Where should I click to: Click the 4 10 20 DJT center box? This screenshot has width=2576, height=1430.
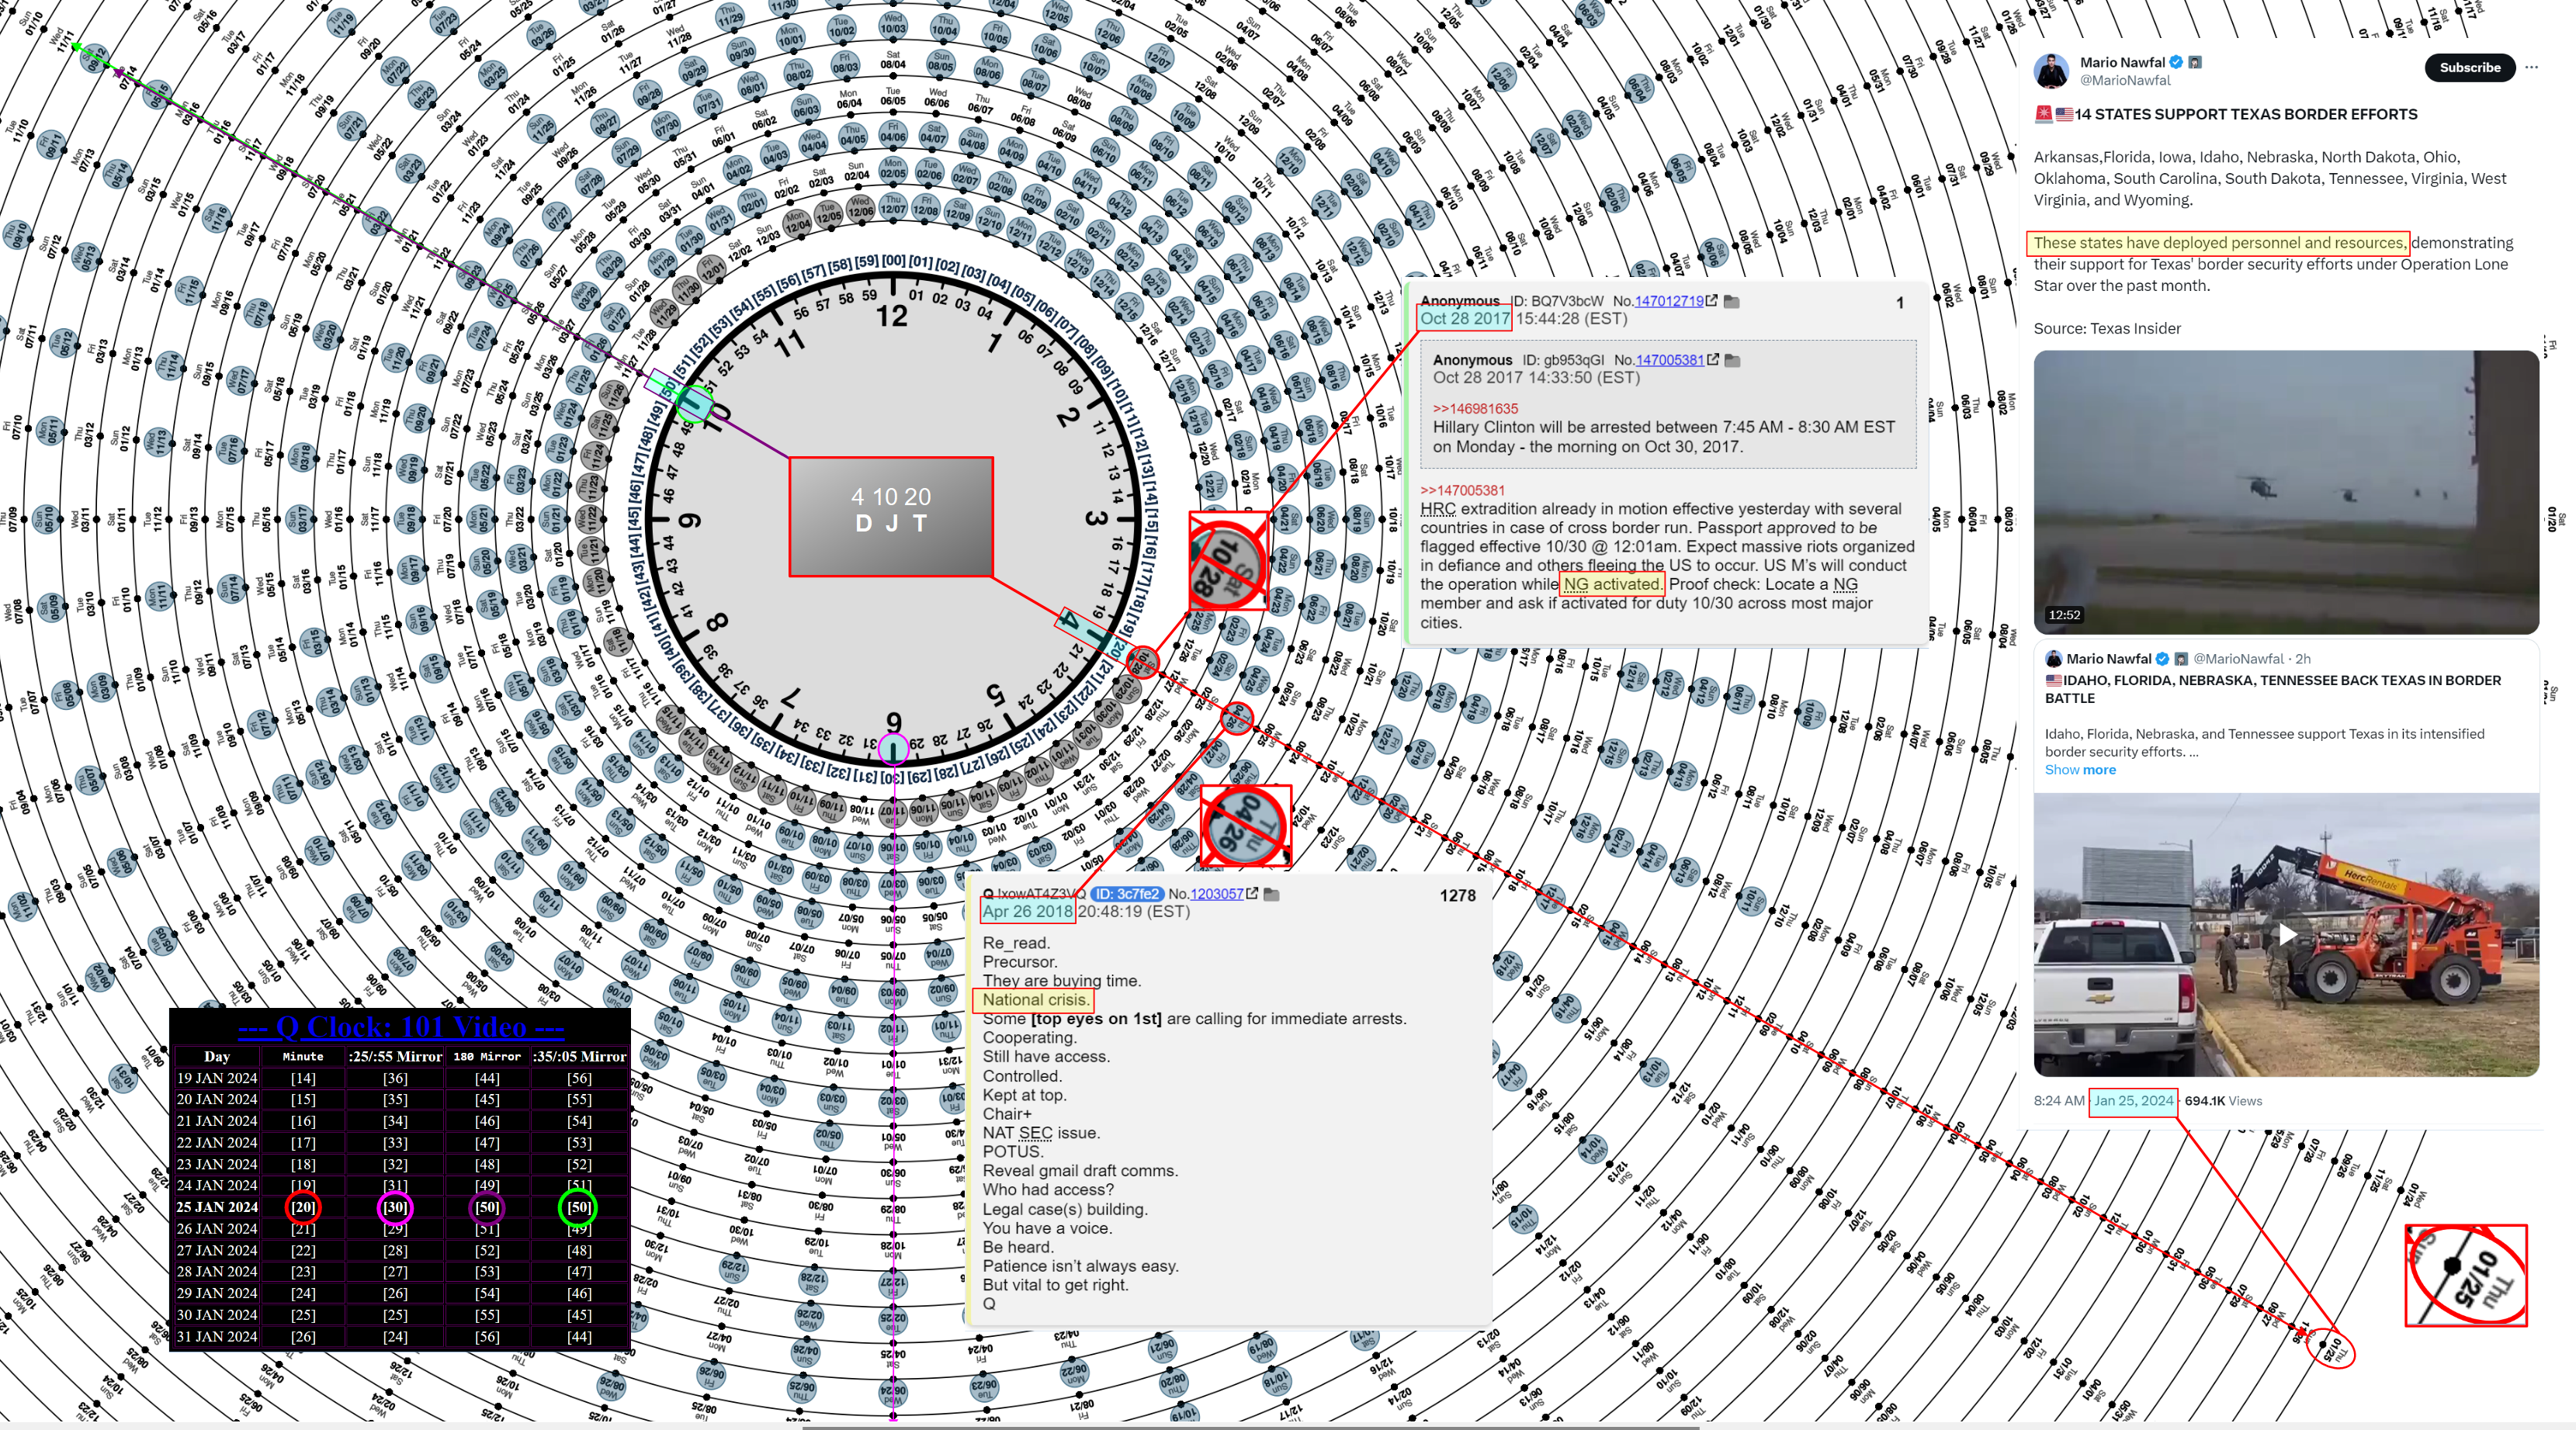pyautogui.click(x=891, y=517)
